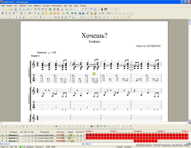The height and width of the screenshot is (148, 191).
Task: Toggle solo box for Дорожка 2
Action: pos(20,138)
